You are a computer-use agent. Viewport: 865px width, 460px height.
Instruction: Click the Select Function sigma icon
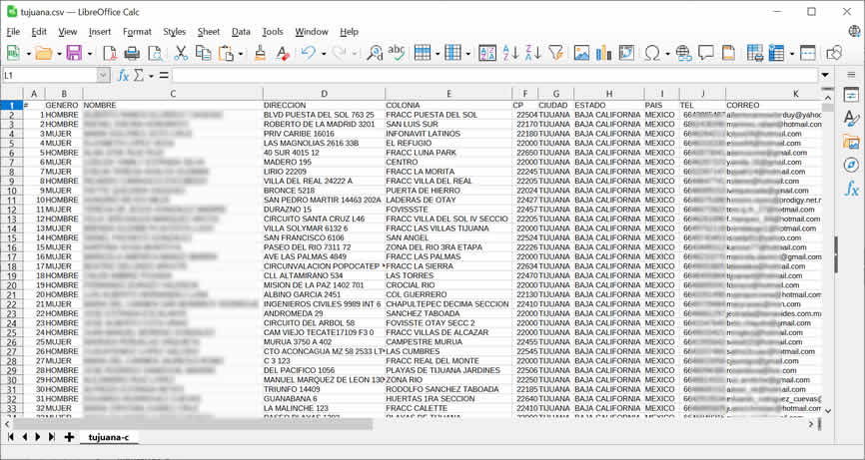point(139,76)
